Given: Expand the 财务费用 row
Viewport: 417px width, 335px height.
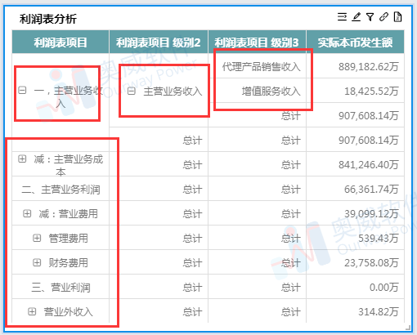Looking at the screenshot, I should pyautogui.click(x=37, y=262).
